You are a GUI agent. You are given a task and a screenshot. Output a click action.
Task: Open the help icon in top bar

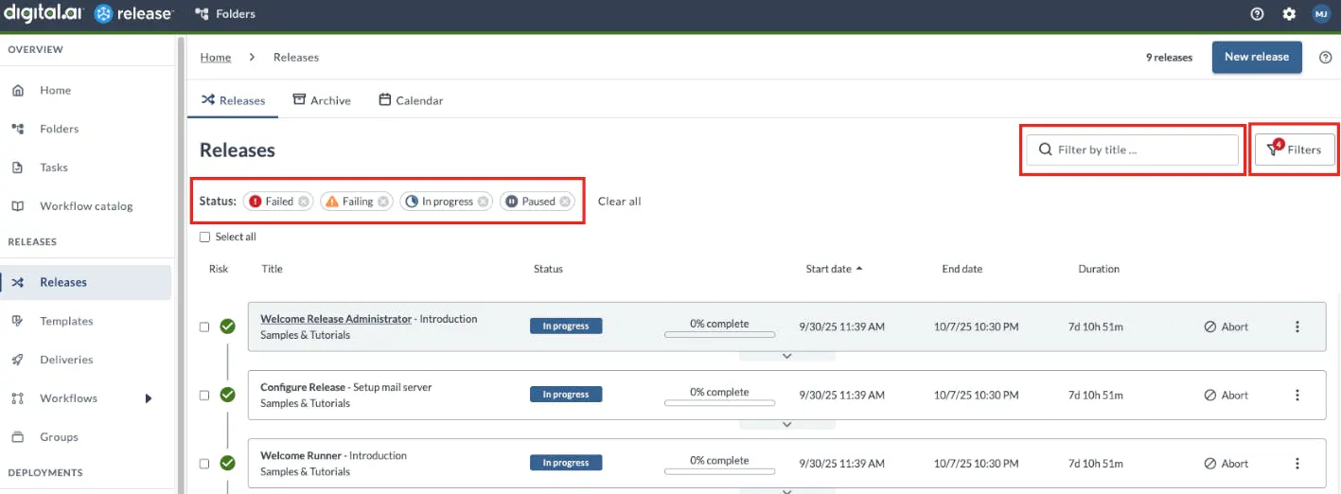[x=1257, y=14]
